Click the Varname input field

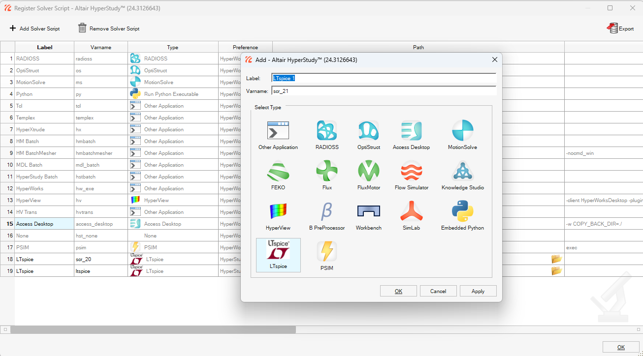coord(384,91)
